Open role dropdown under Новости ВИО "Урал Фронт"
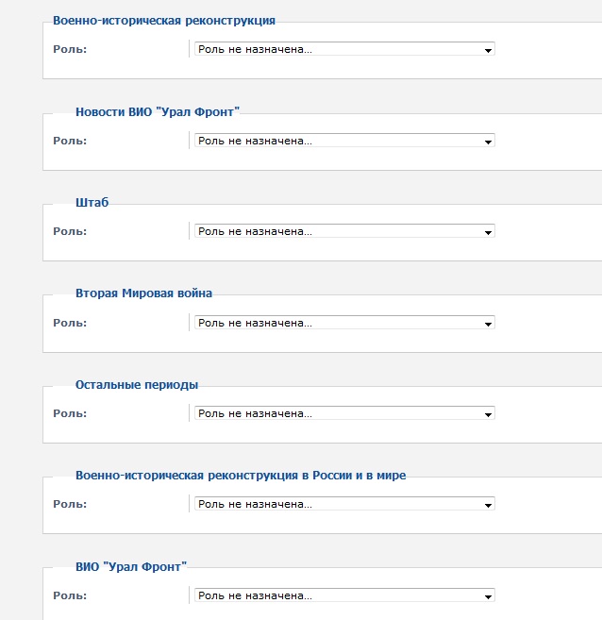The width and height of the screenshot is (602, 620). [x=343, y=141]
